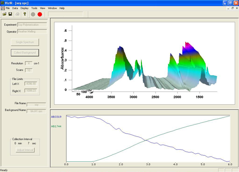The image size is (239, 172).
Task: Select the AB3319 trace label
Action: (x=56, y=117)
